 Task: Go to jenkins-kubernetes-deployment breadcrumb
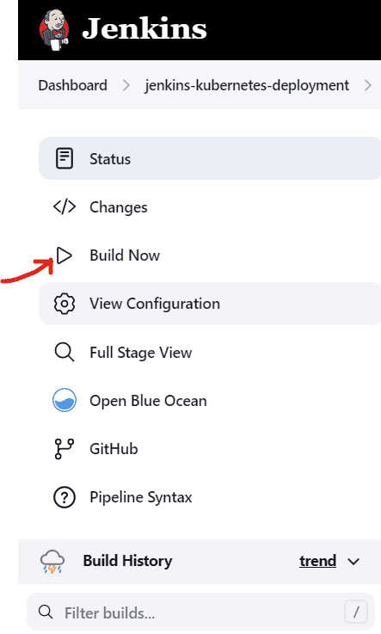[x=247, y=85]
